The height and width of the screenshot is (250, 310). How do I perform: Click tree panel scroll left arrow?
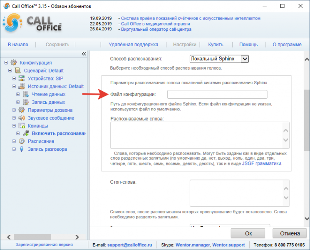click(9, 237)
